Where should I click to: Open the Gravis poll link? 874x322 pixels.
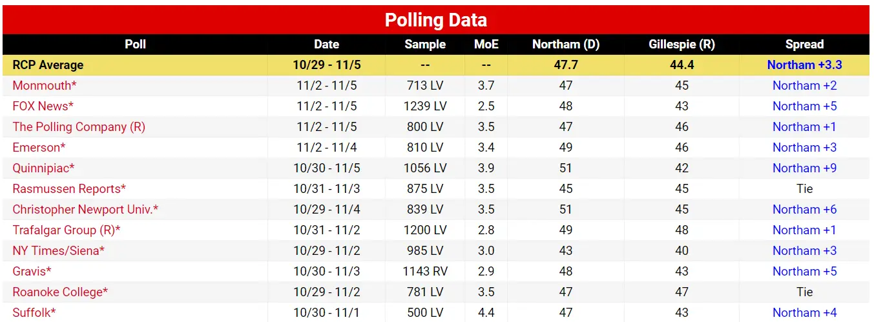(32, 272)
